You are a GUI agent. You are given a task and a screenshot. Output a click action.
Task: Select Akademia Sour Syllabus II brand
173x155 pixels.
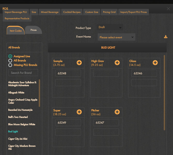(x=22, y=84)
